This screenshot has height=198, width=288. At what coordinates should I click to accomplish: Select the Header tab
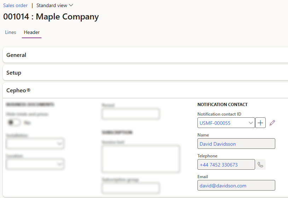32,32
